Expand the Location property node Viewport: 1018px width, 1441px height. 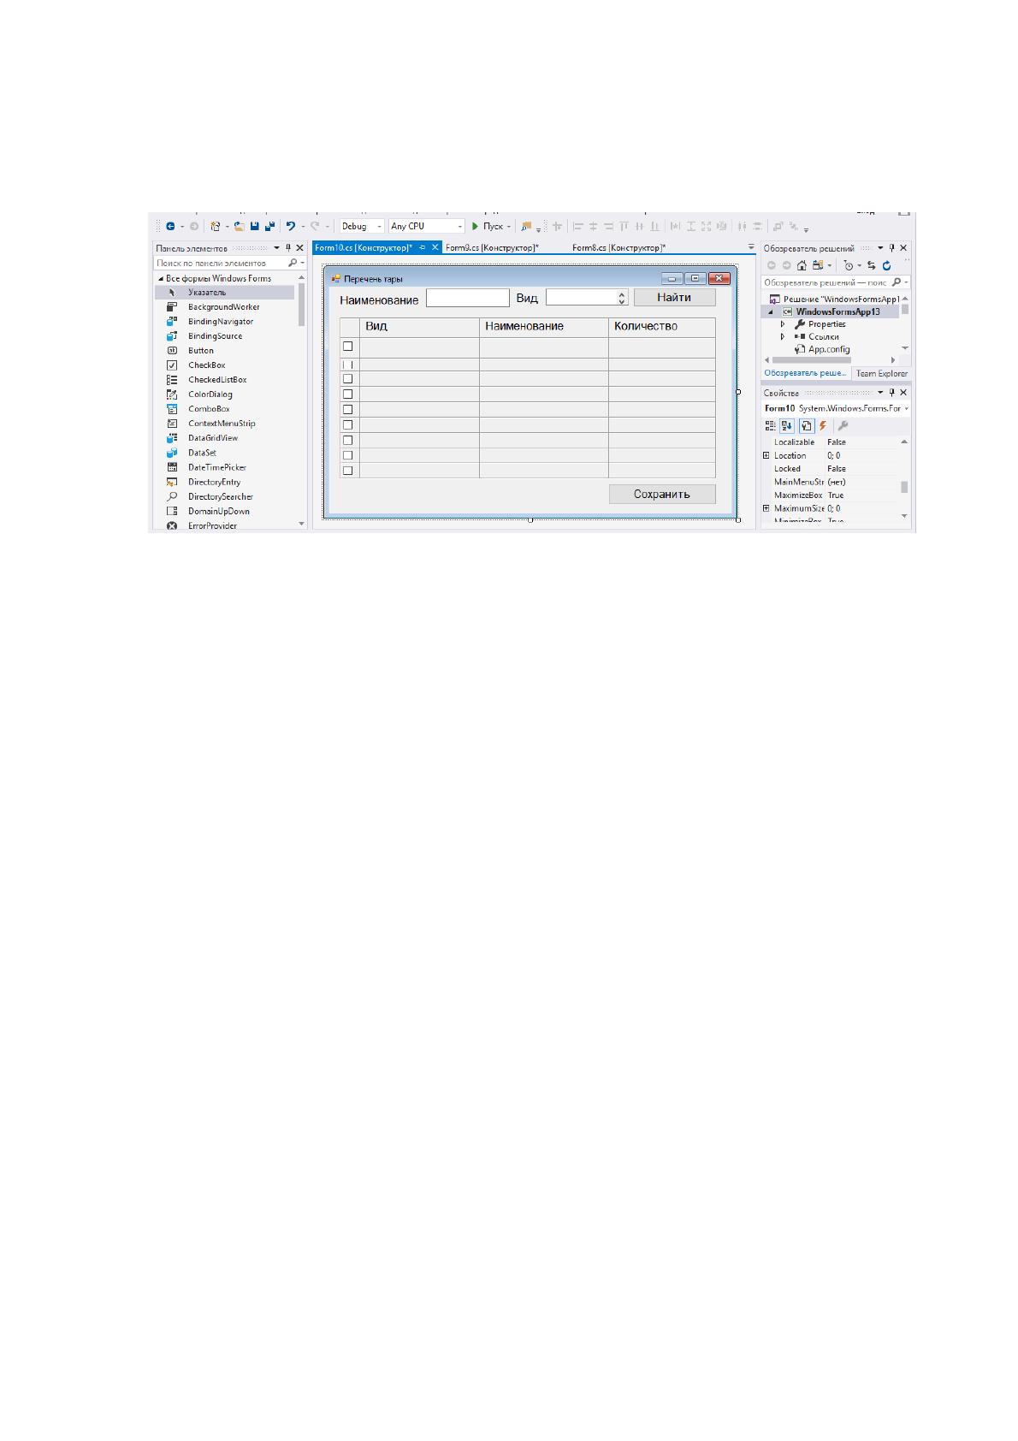tap(766, 456)
